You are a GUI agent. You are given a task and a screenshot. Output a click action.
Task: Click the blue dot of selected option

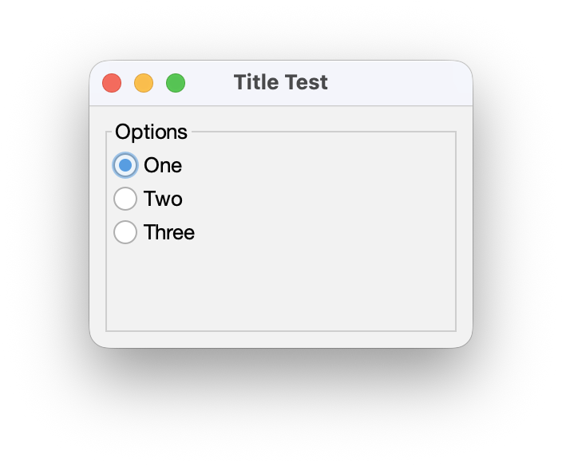click(125, 165)
